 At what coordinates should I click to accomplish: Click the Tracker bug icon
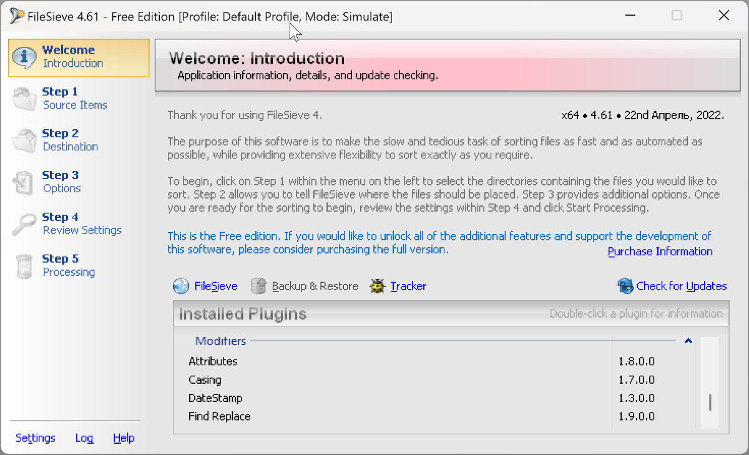[377, 286]
